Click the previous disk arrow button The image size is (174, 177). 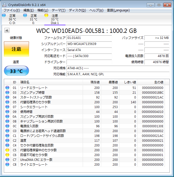(x=7, y=31)
